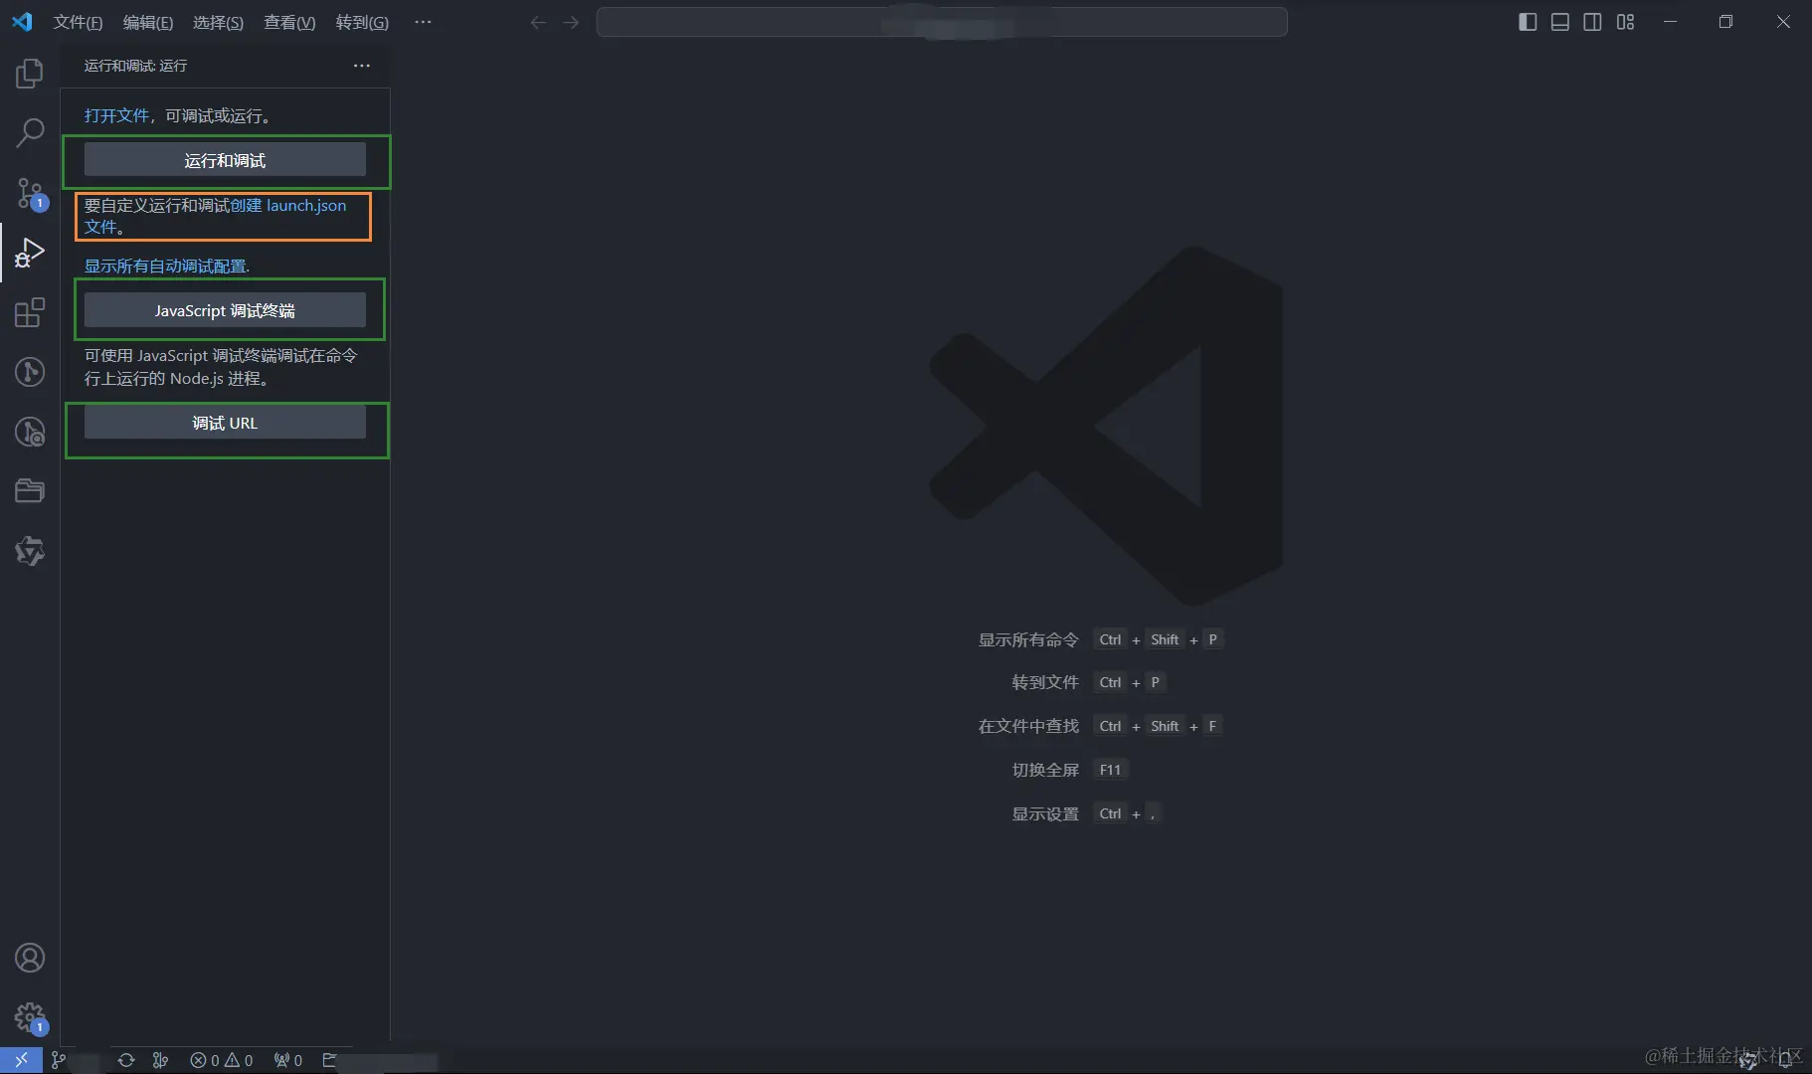Click the 调试 URL button

click(x=225, y=423)
